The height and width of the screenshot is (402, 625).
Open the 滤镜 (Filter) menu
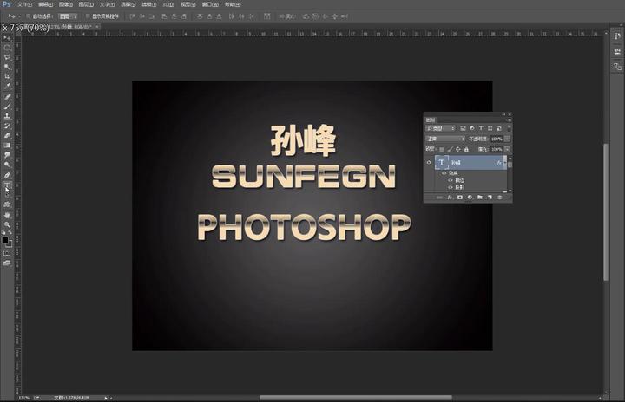pos(149,4)
